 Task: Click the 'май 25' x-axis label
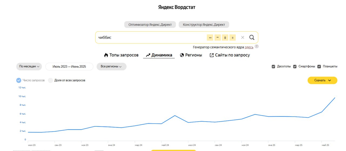coord(325,145)
